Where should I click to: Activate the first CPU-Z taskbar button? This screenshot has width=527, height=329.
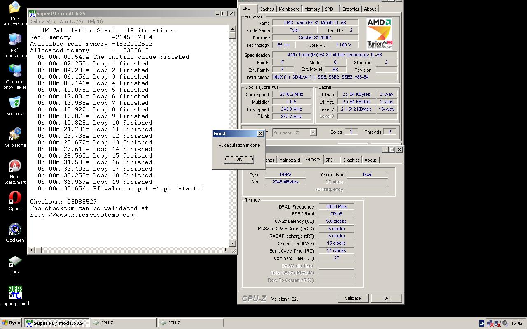124,323
